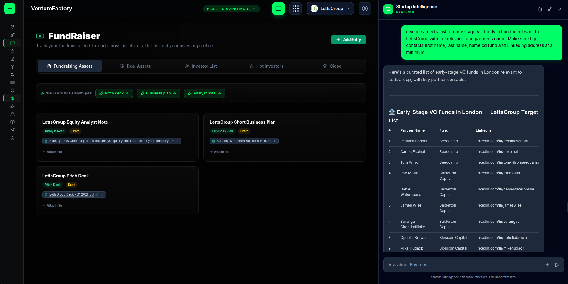This screenshot has height=284, width=568.
Task: Open linkedin.com/in/robmoffat link
Action: tap(498, 173)
